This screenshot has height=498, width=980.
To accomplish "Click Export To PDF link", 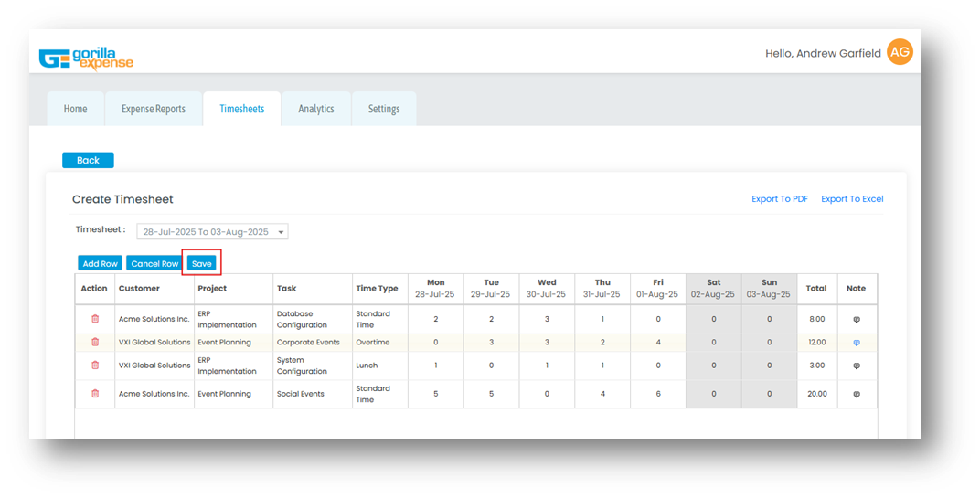I will click(x=780, y=198).
